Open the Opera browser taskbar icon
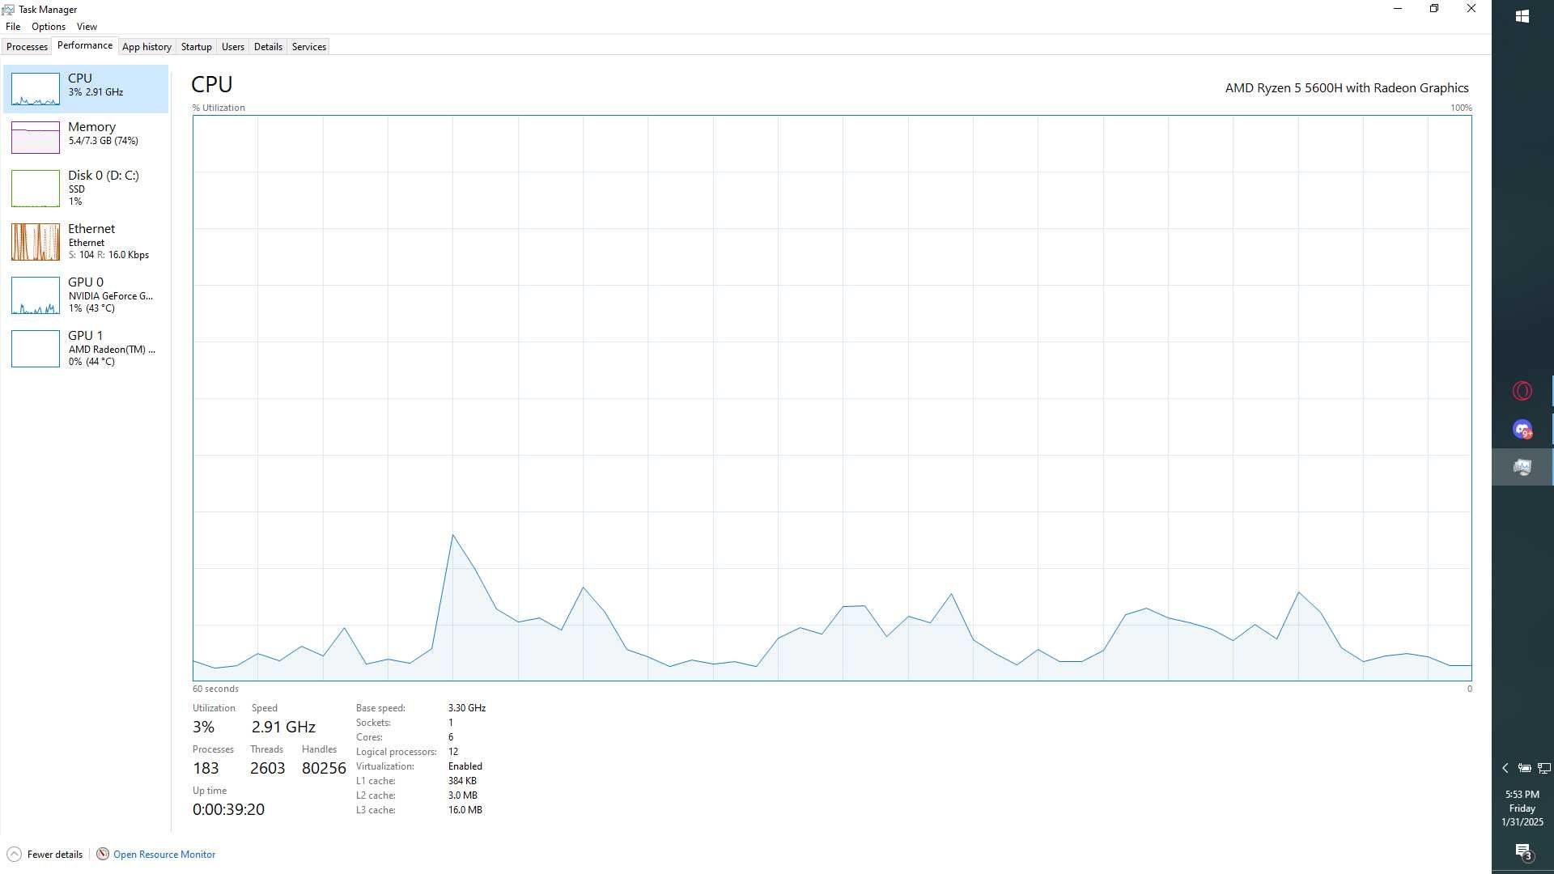Viewport: 1554px width, 874px height. point(1522,391)
